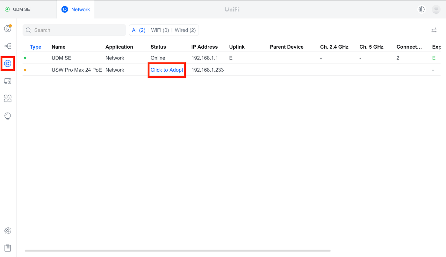
Task: Filter devices by All (2)
Action: pos(139,30)
